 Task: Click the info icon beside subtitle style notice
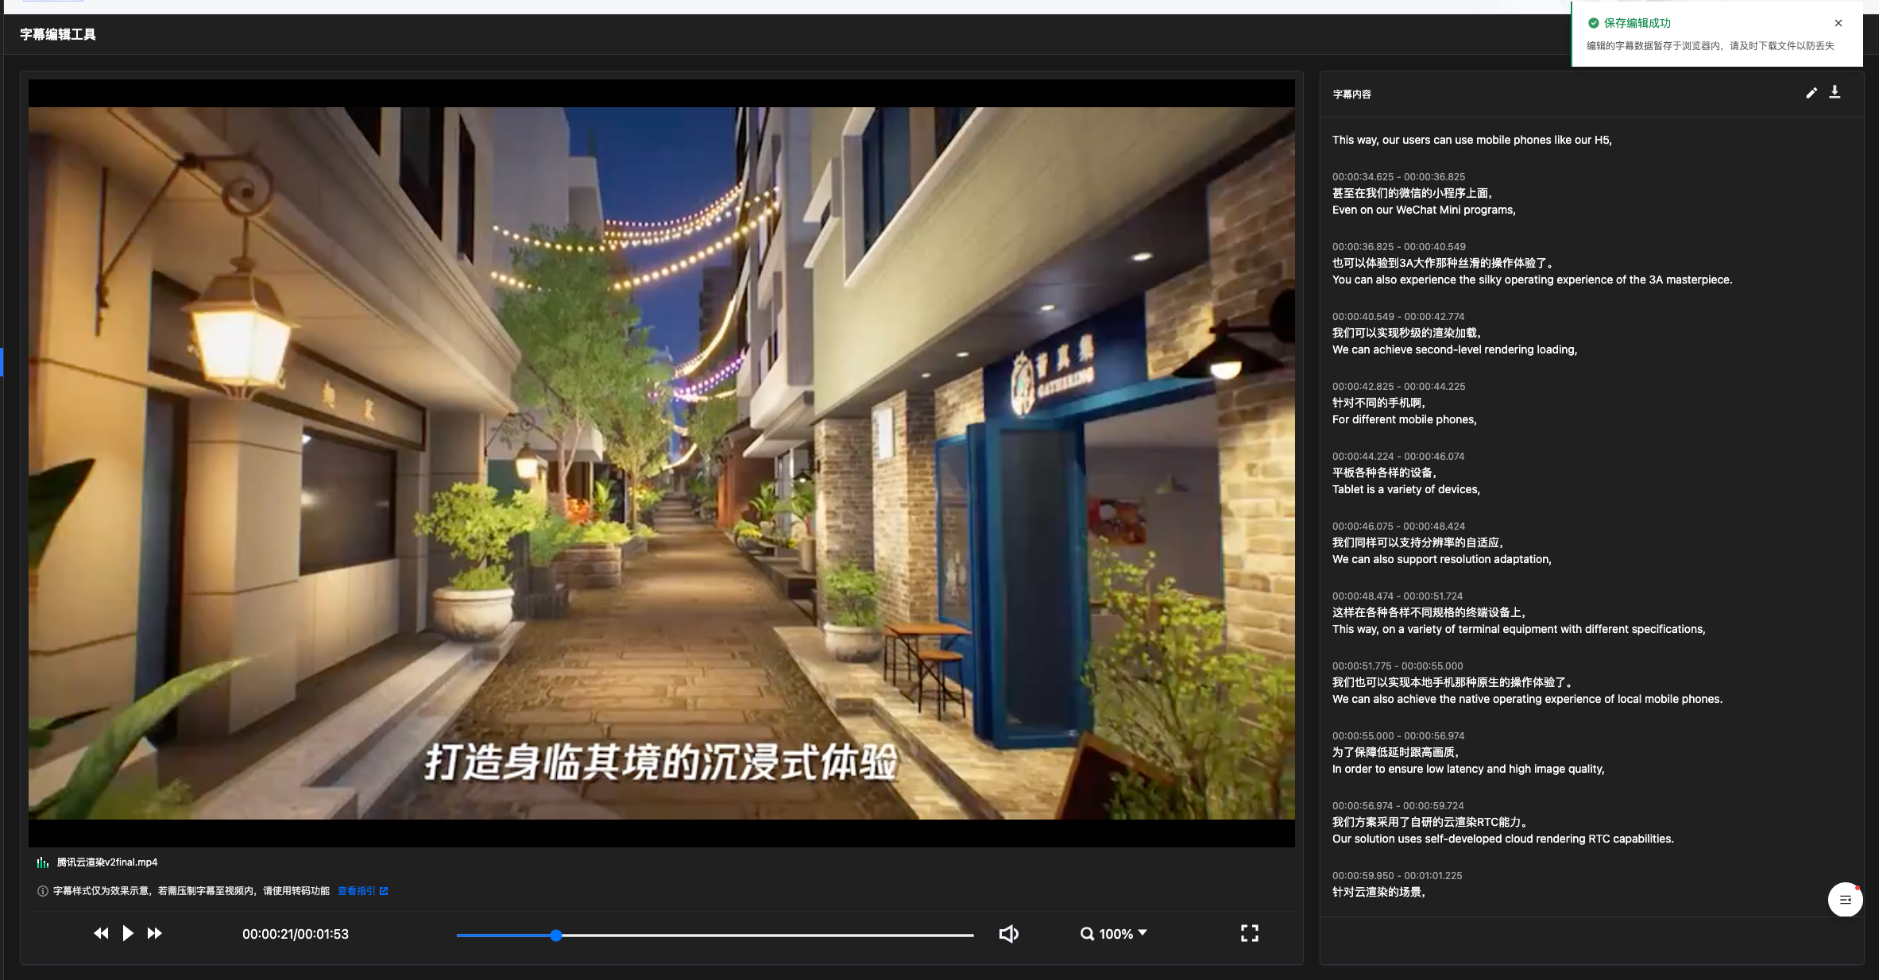click(x=43, y=891)
